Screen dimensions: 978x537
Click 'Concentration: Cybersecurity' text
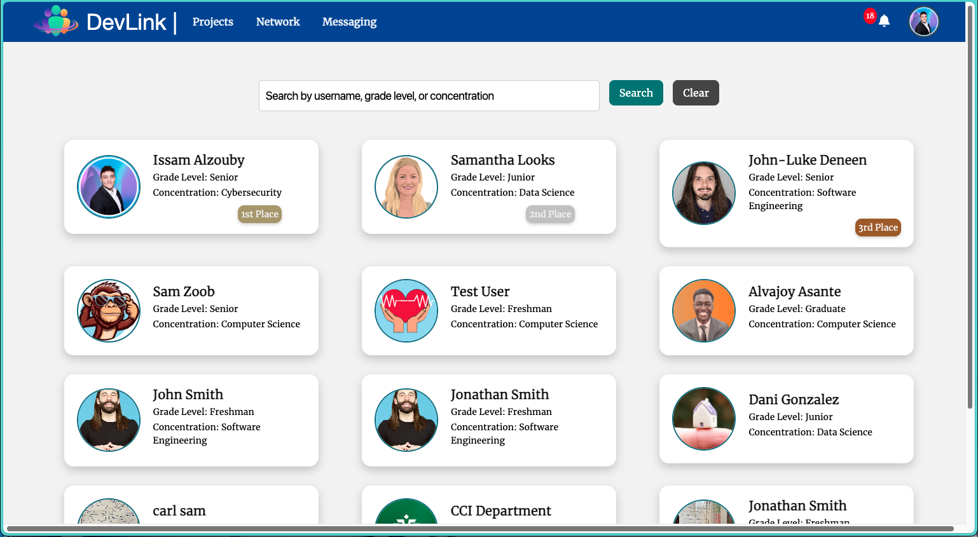point(217,193)
